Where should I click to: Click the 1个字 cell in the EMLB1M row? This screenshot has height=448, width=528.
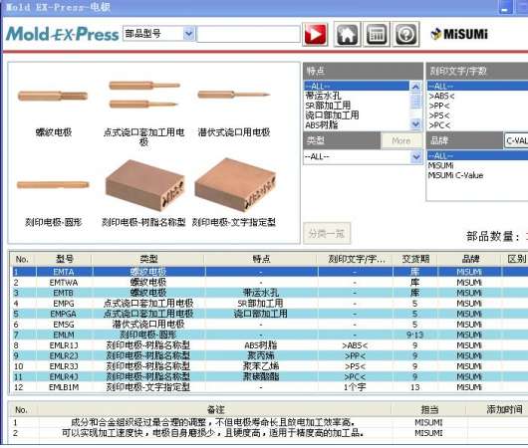click(355, 387)
